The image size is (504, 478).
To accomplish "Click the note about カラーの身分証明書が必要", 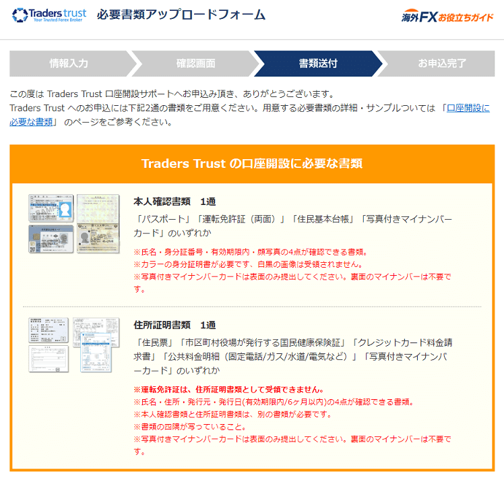I will coord(249,264).
